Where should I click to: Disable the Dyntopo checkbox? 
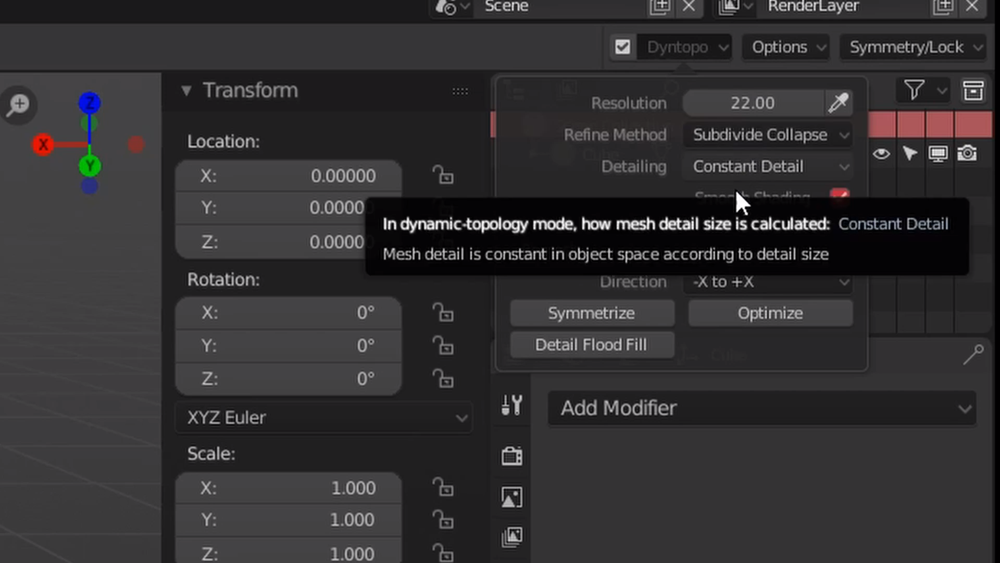coord(622,47)
